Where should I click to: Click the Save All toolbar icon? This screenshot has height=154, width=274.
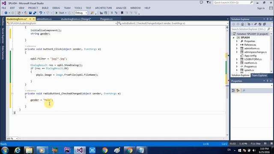click(x=35, y=13)
